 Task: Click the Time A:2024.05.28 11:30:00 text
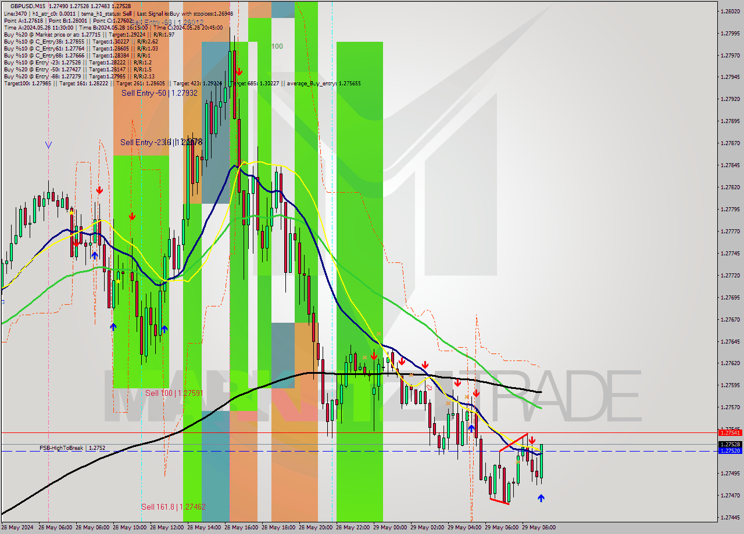[x=38, y=27]
